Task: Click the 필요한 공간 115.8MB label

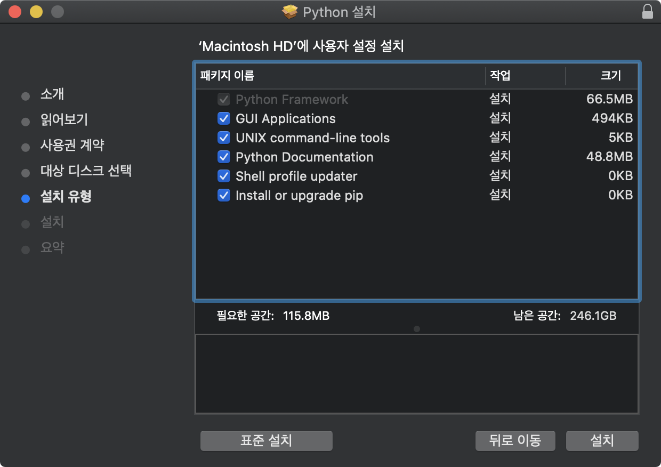Action: [x=273, y=316]
